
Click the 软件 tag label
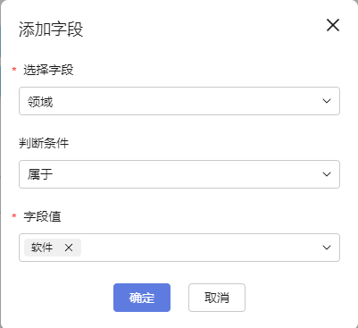pos(42,248)
